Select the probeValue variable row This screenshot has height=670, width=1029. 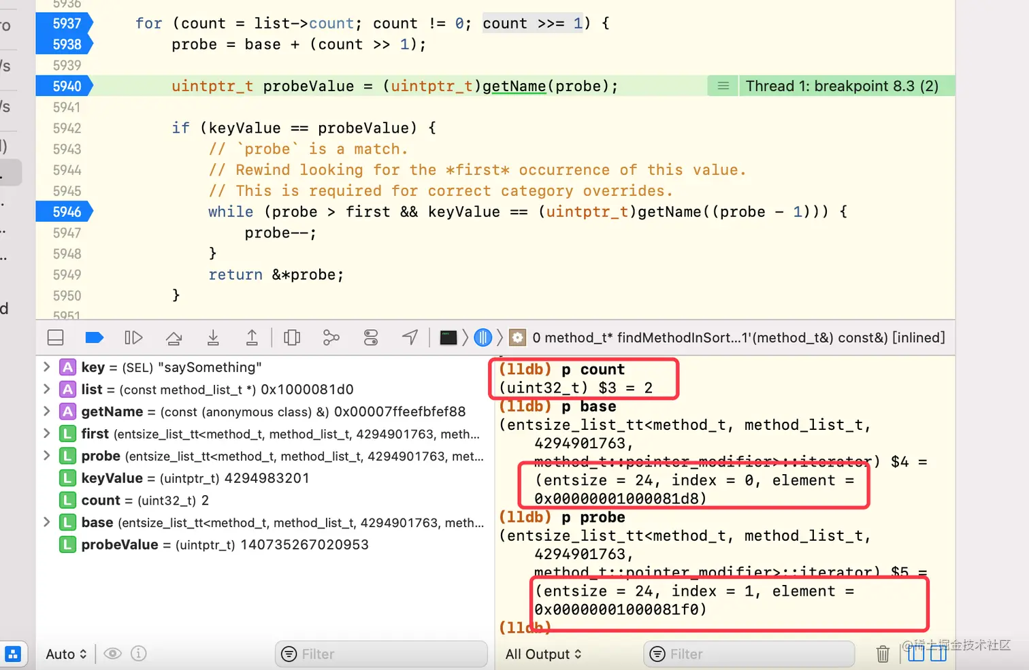tap(265, 545)
